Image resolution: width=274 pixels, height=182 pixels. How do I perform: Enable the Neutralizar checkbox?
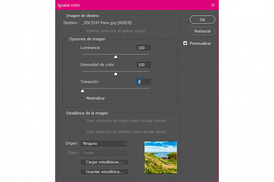click(x=82, y=98)
